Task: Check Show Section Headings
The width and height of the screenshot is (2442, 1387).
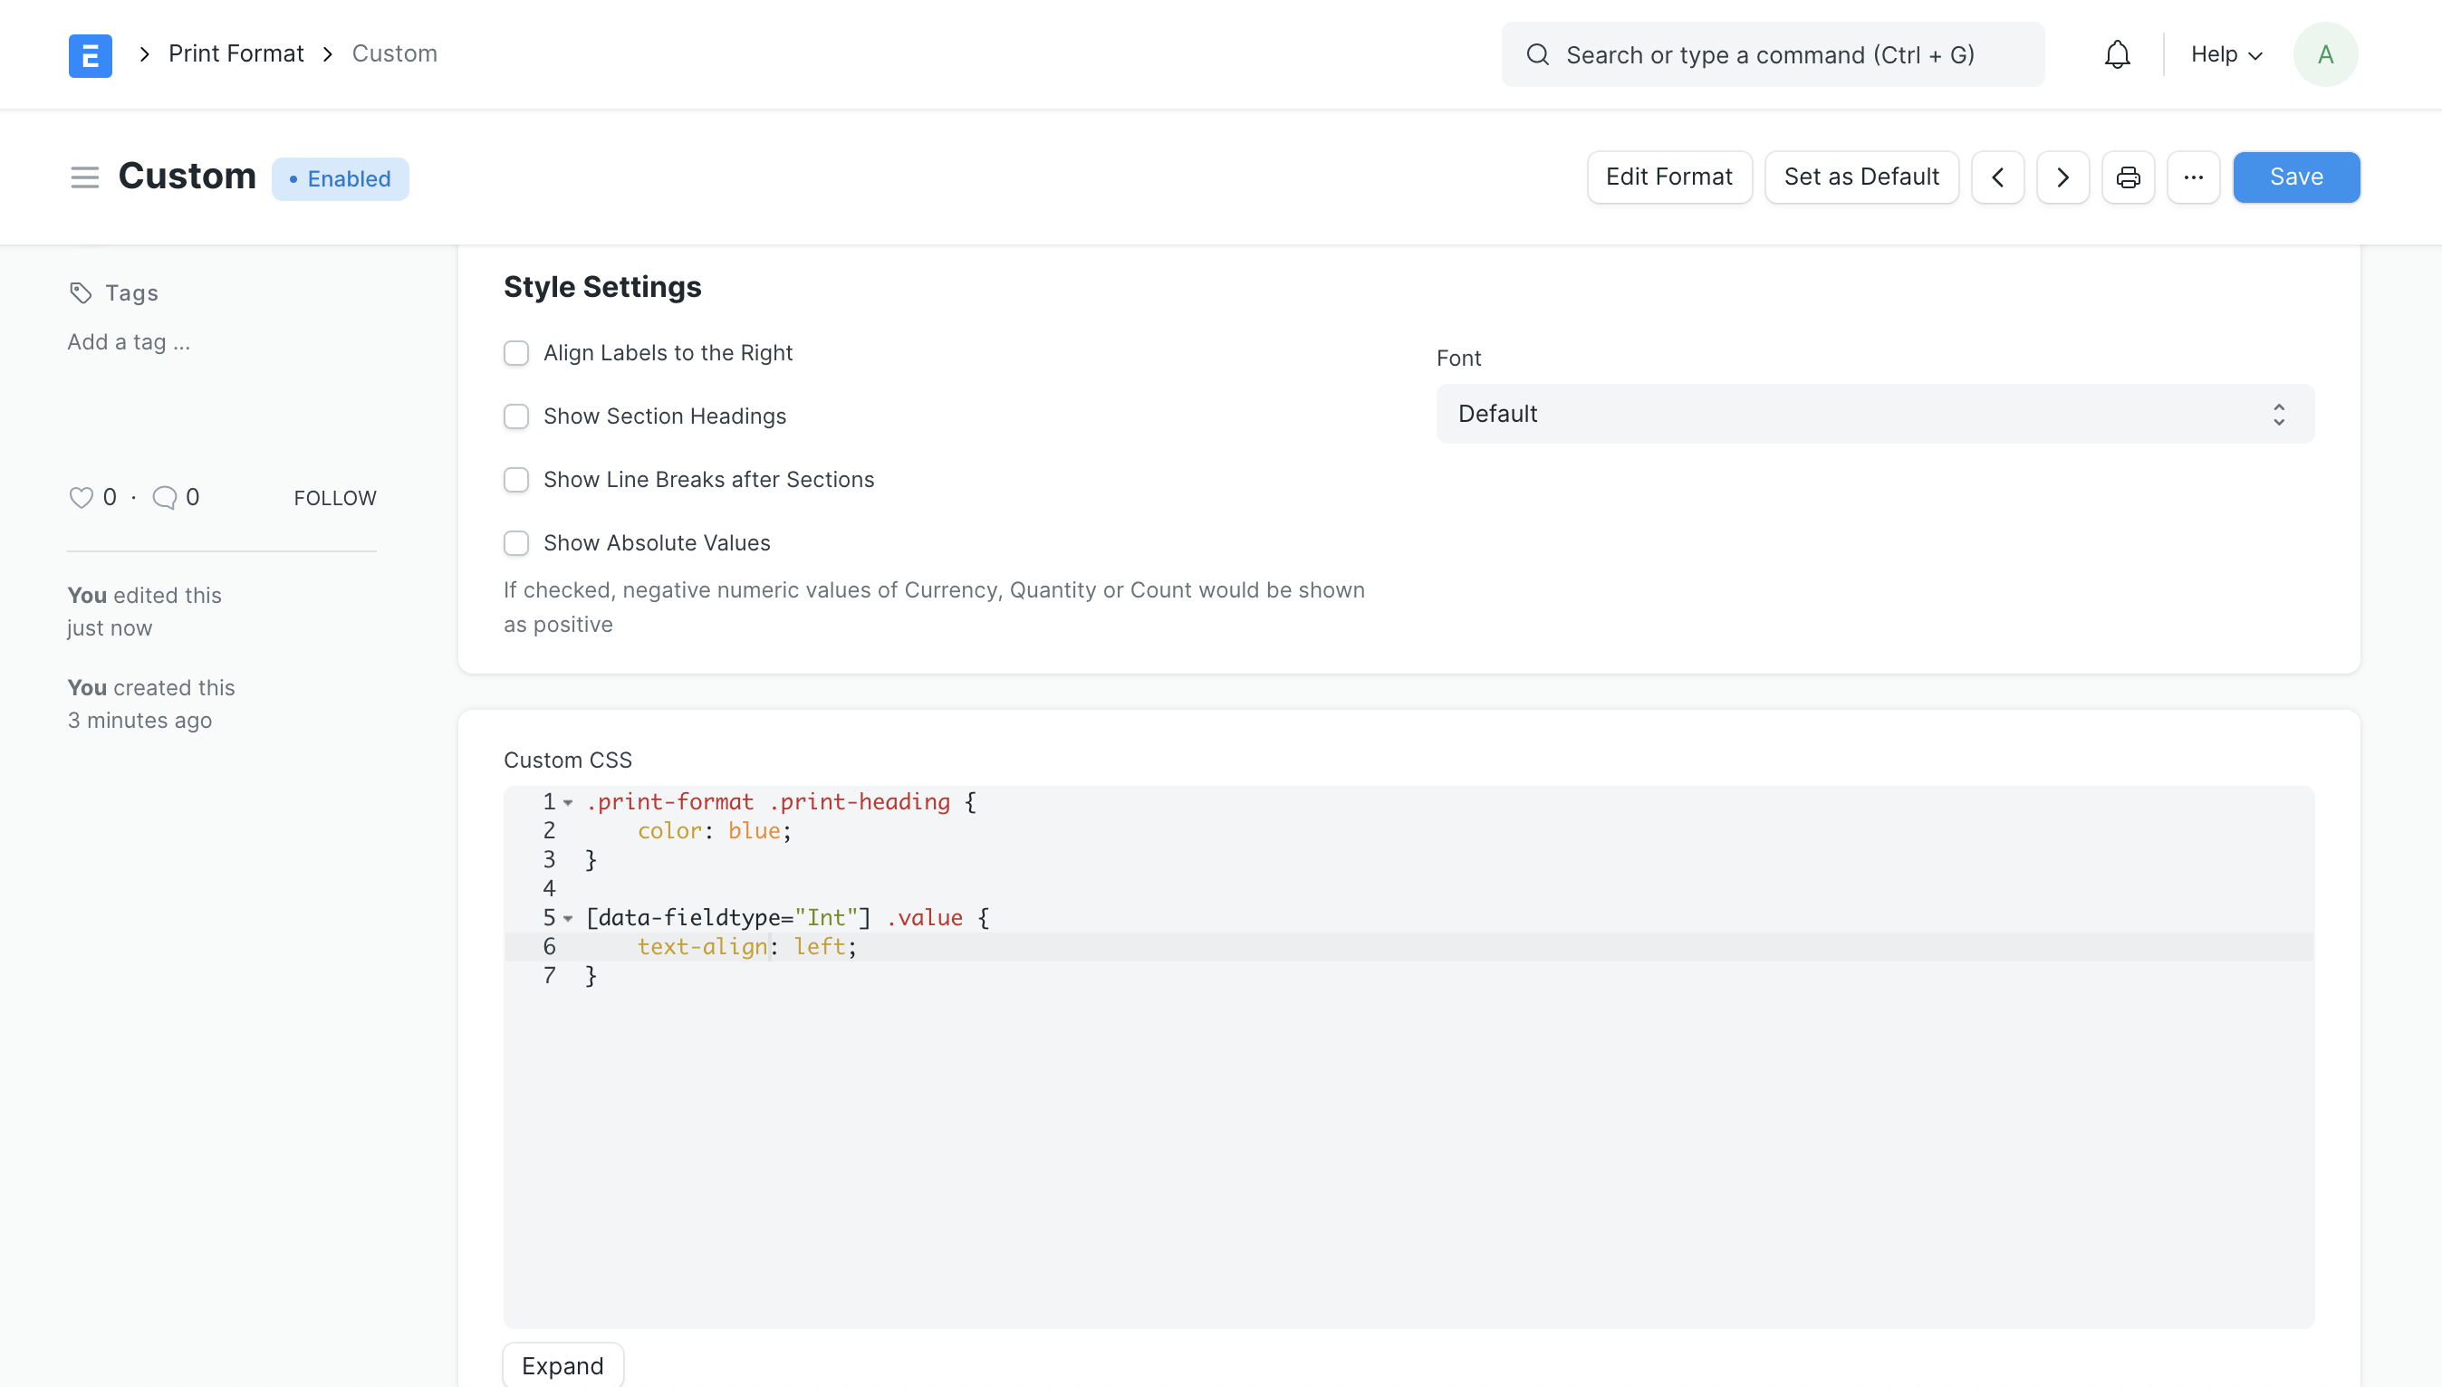Action: point(516,416)
